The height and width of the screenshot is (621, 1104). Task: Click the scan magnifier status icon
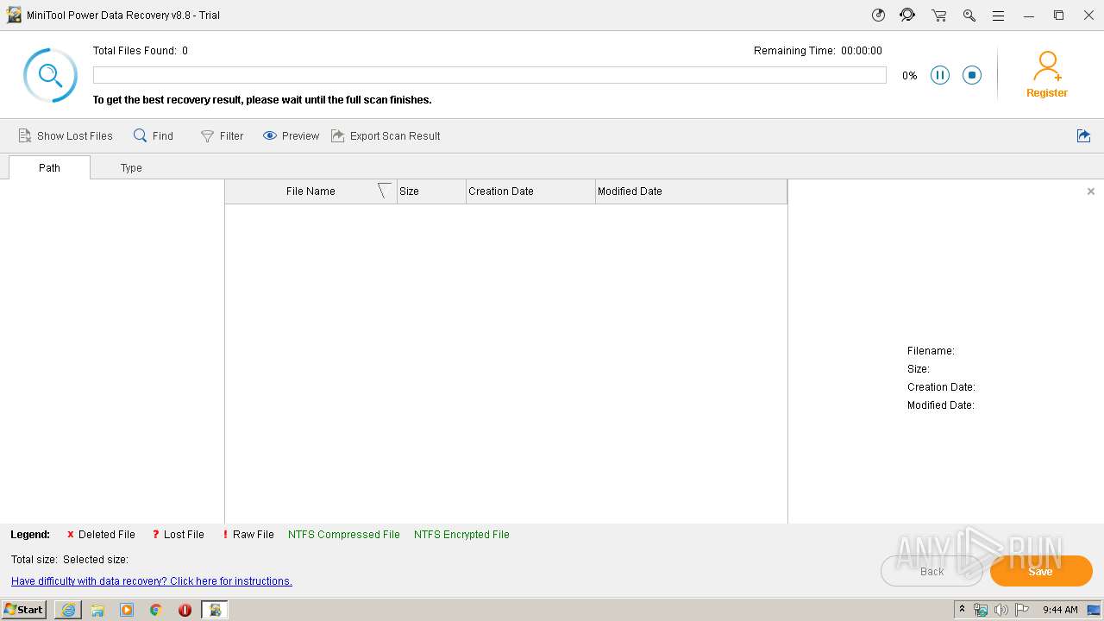[x=50, y=75]
